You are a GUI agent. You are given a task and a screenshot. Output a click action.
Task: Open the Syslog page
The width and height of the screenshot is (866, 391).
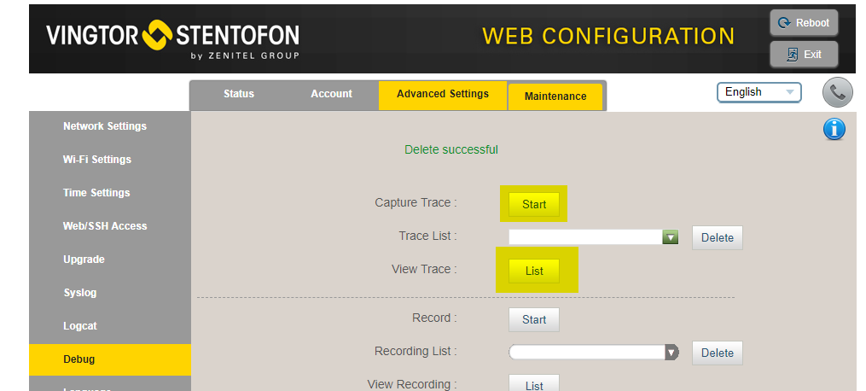pyautogui.click(x=80, y=293)
